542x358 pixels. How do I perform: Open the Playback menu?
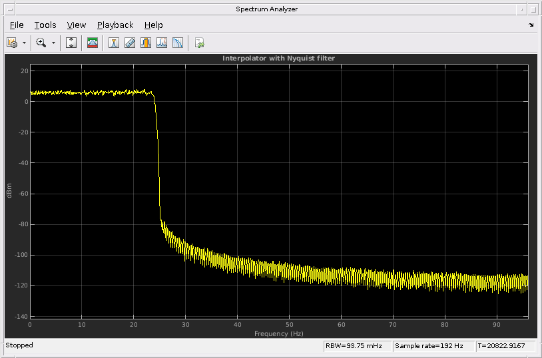[115, 25]
